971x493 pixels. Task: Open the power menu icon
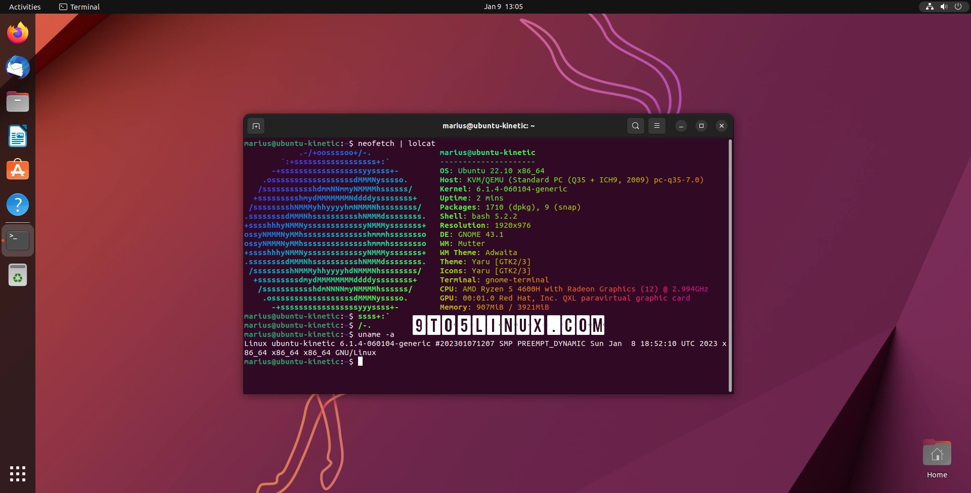tap(959, 7)
